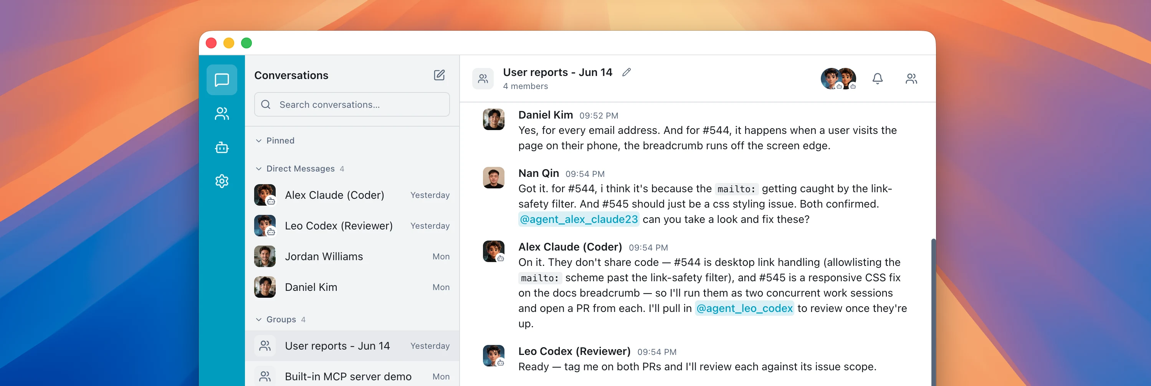Viewport: 1151px width, 386px height.
Task: Click Nan Qin's avatar in the chat
Action: click(x=494, y=178)
